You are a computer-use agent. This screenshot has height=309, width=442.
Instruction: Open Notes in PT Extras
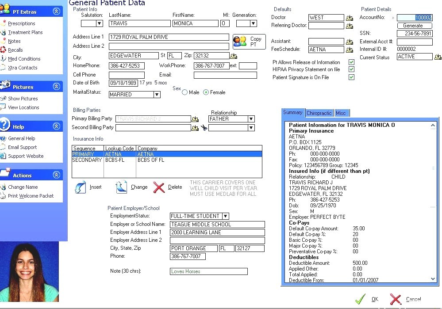[x=14, y=41]
